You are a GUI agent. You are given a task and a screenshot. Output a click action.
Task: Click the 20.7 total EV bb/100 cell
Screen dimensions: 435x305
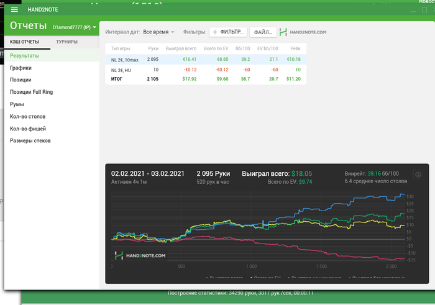273,79
